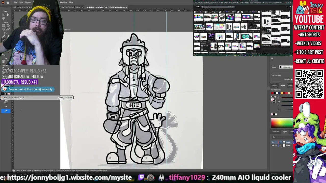Switch to the Color panel tab

pos(283,85)
